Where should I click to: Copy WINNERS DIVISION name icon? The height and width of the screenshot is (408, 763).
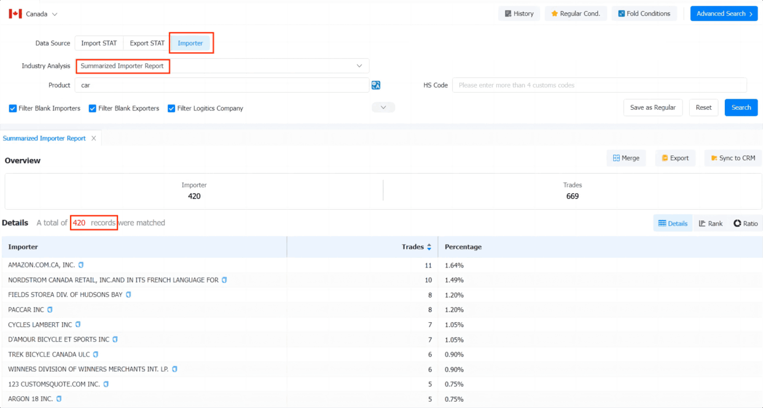tap(174, 369)
